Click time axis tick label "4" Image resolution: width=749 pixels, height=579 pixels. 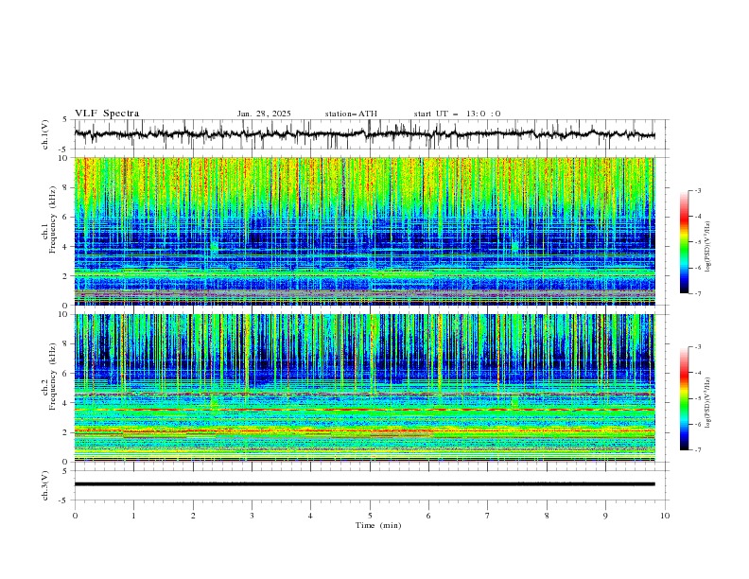tap(310, 516)
